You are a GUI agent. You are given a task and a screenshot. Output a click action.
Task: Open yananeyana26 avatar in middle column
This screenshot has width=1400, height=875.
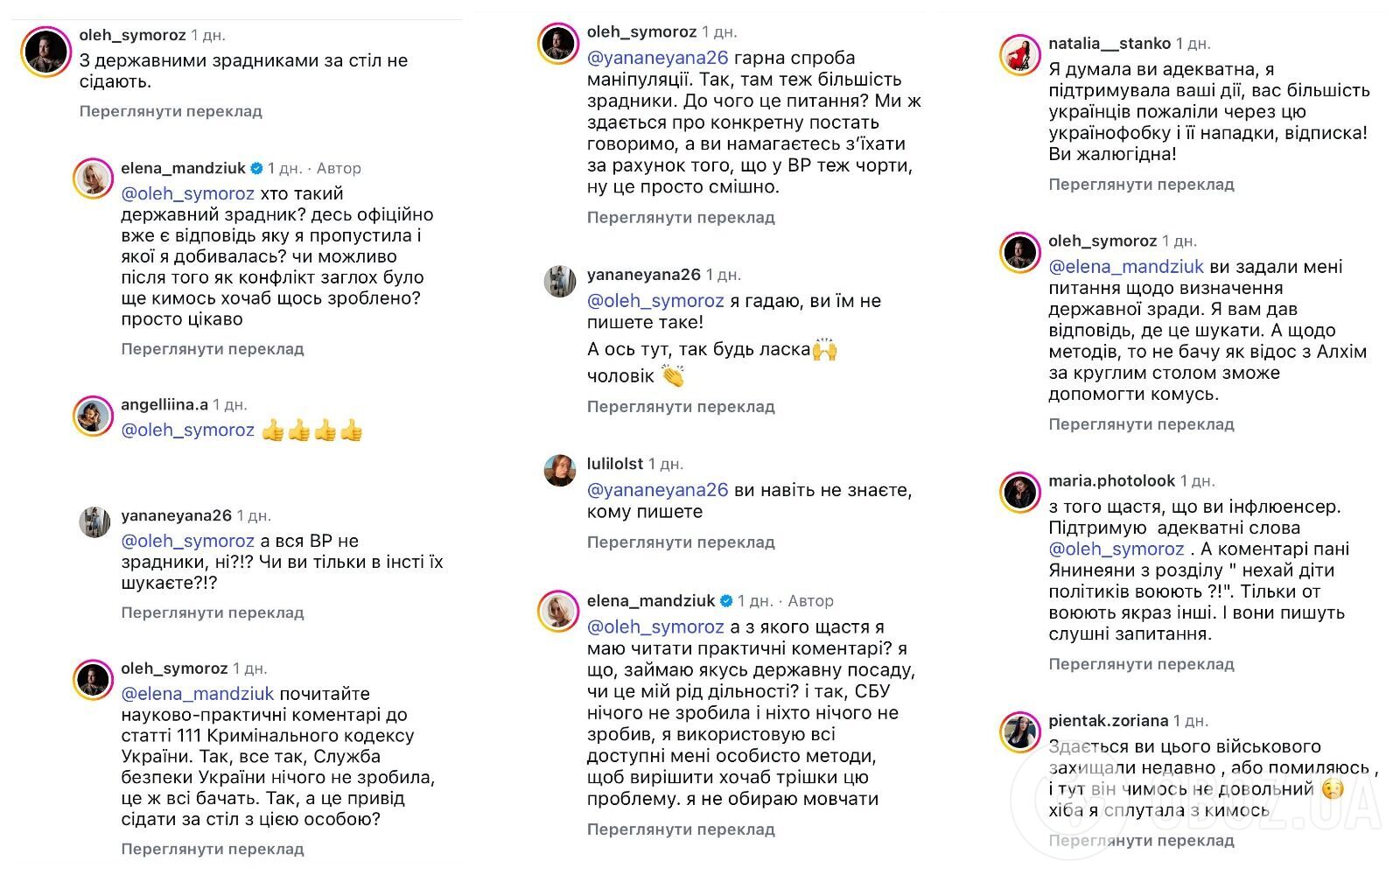(x=560, y=281)
